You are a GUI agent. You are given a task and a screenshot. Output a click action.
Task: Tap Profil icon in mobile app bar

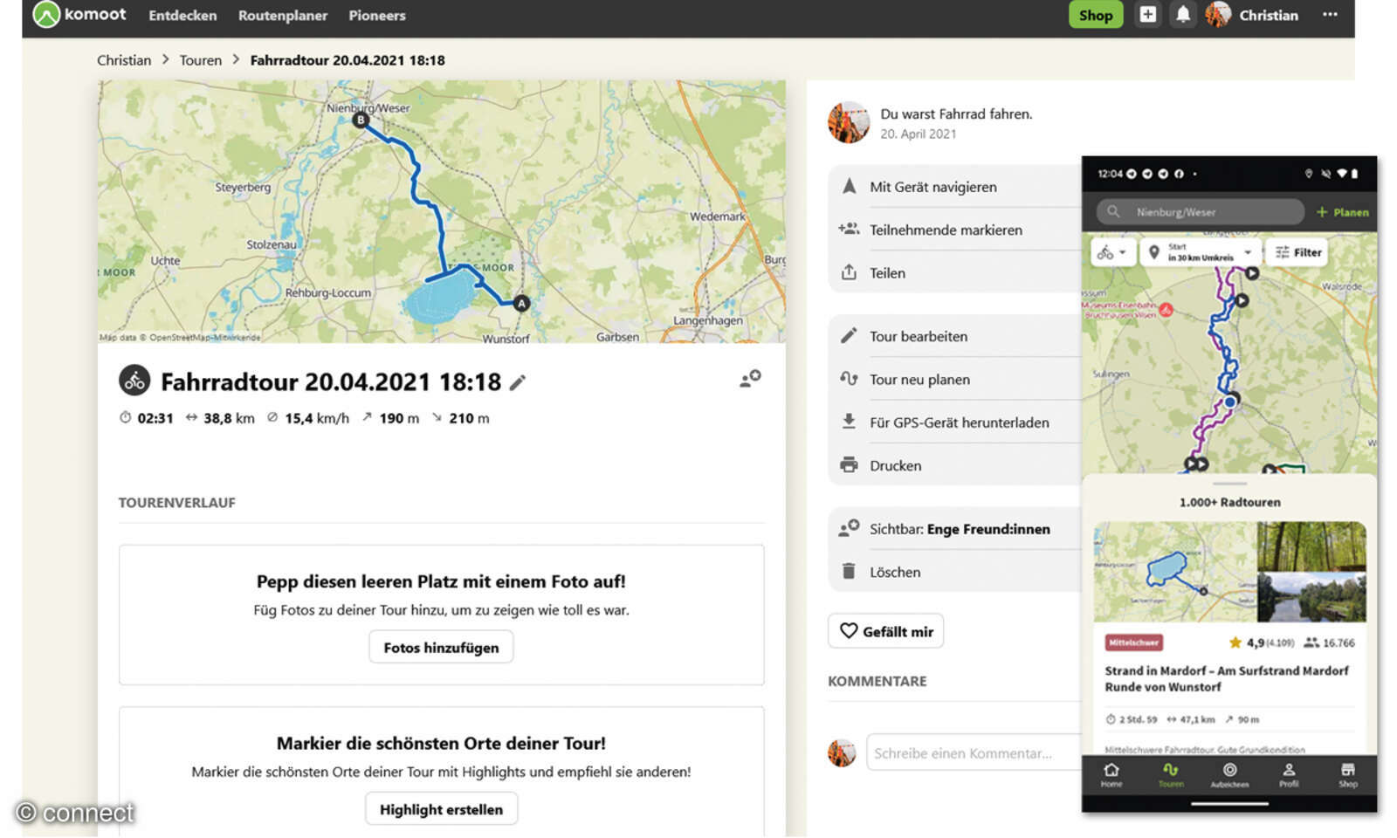(x=1288, y=773)
